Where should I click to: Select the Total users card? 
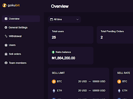pos(71,35)
